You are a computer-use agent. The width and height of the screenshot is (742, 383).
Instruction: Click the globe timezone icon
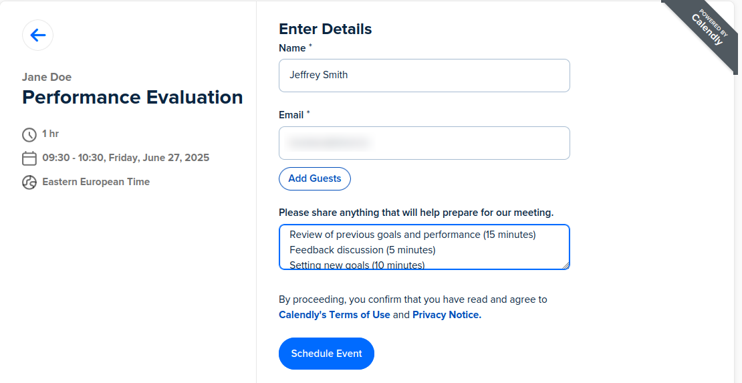(29, 182)
